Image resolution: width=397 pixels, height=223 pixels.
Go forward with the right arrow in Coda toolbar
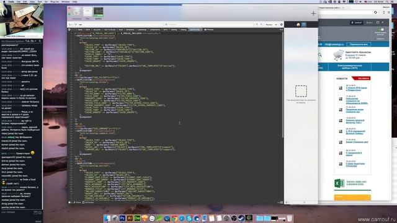[261, 25]
